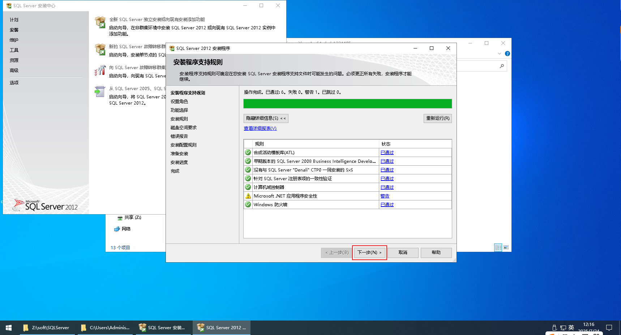Select 安装程序支持规则 step in wizard sidebar
621x335 pixels.
point(188,93)
